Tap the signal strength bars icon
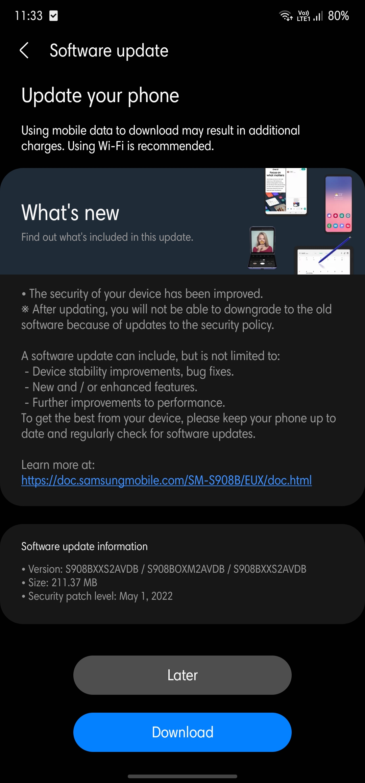Viewport: 365px width, 783px height. pos(318,16)
